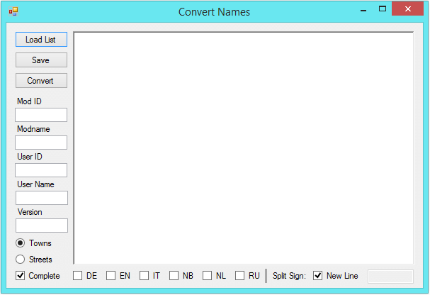Image resolution: width=430 pixels, height=295 pixels.
Task: Open the application icon system menu
Action: (13, 11)
